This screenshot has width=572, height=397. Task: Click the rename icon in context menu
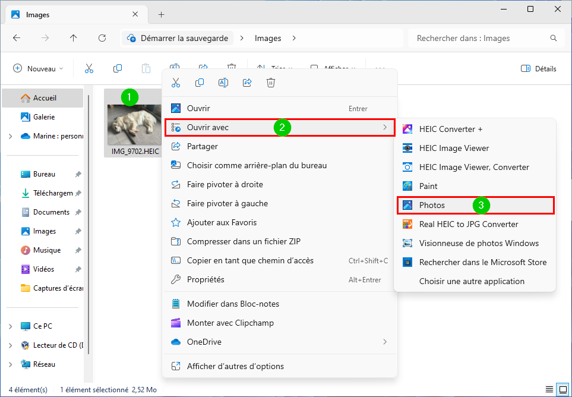223,83
